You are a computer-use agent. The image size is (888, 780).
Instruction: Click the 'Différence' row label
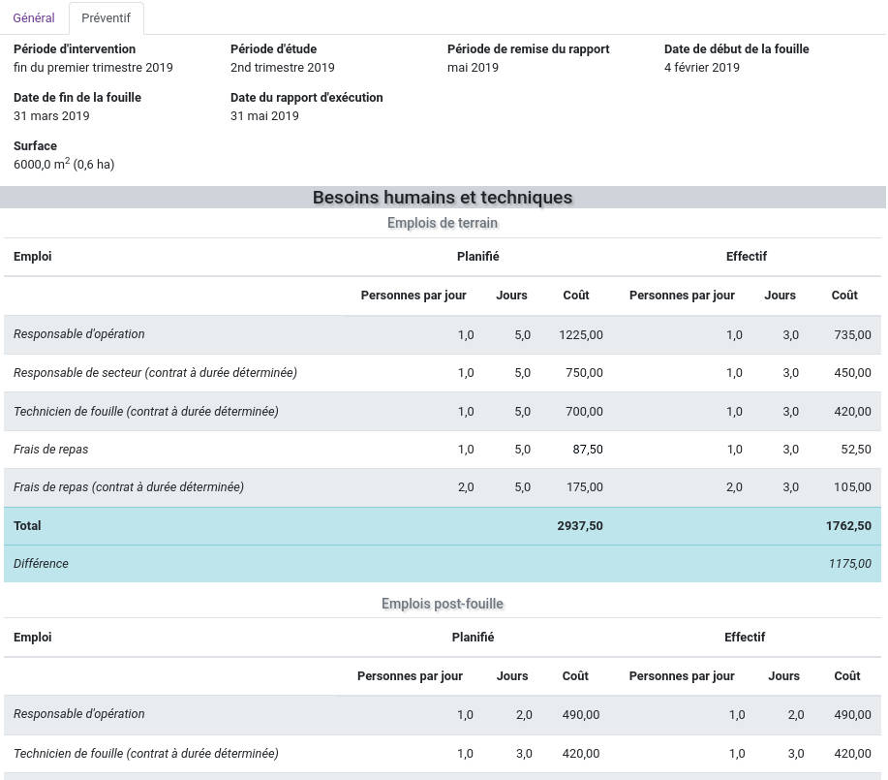[x=41, y=564]
